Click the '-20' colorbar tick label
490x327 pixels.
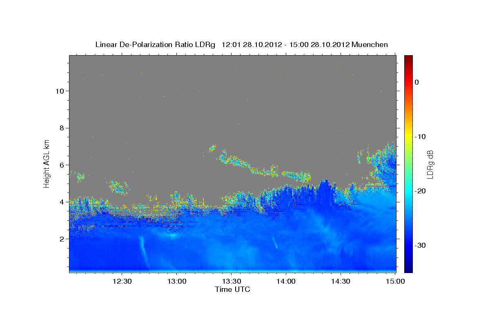coord(420,191)
